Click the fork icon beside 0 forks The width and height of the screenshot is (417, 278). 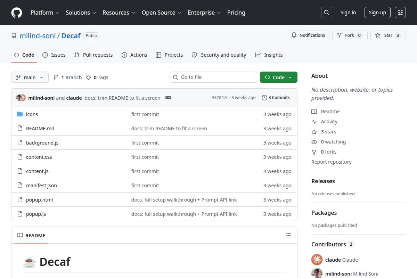tap(314, 152)
